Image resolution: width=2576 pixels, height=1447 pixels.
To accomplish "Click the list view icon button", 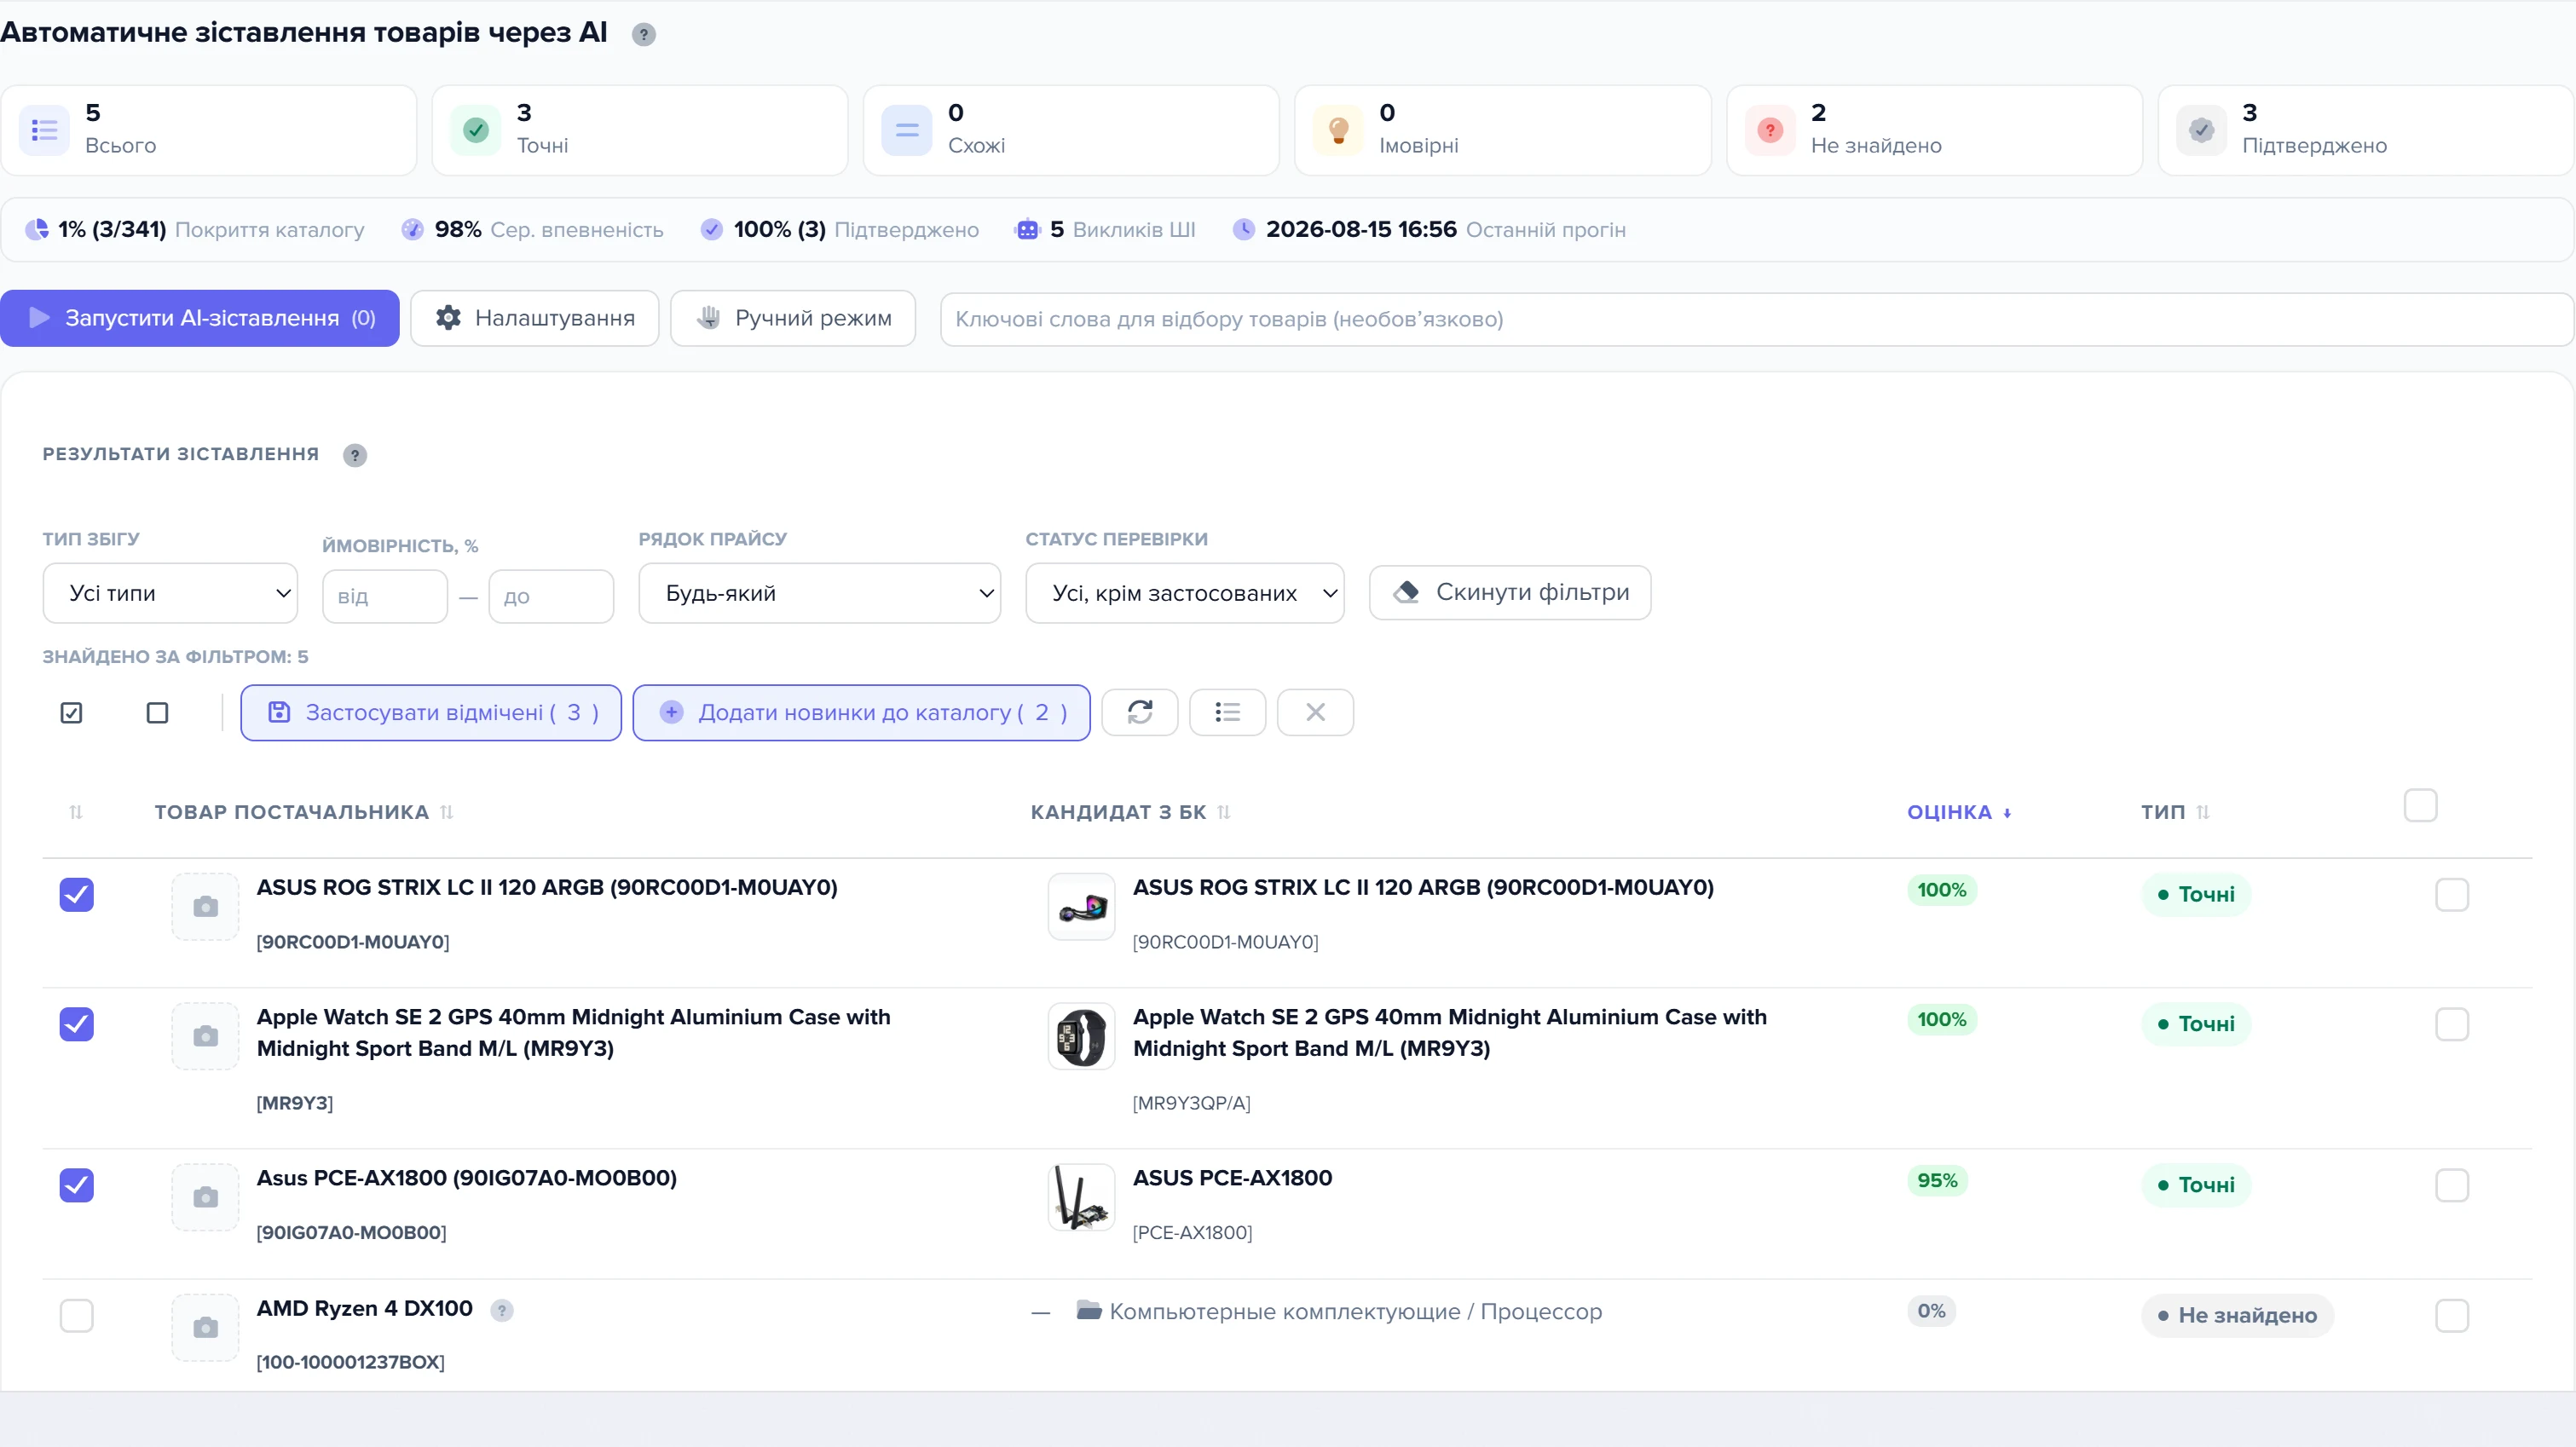I will click(x=1228, y=712).
